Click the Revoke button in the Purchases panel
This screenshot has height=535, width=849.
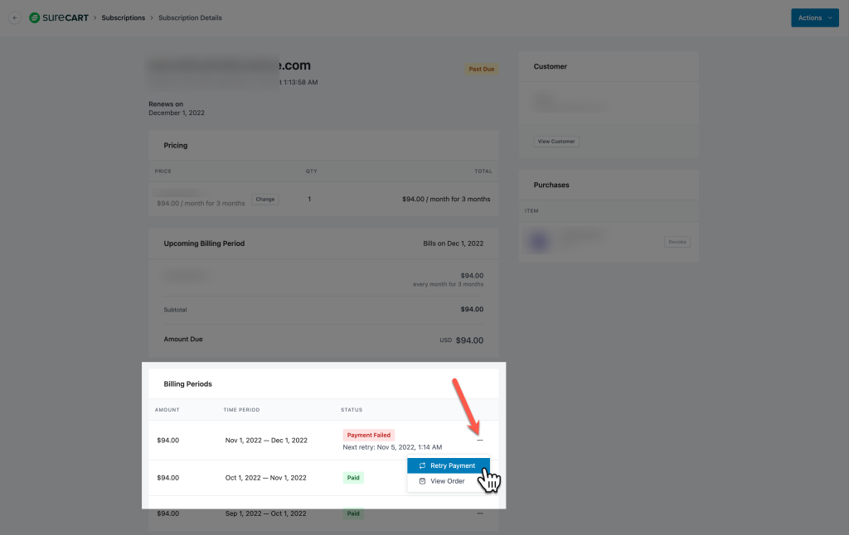click(677, 242)
